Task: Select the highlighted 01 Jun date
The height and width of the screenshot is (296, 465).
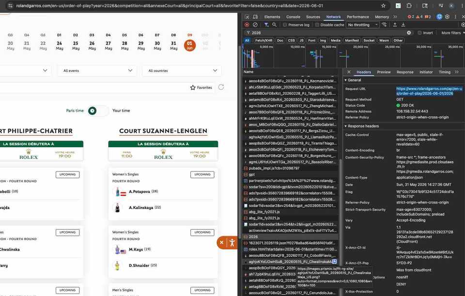Action: [190, 46]
